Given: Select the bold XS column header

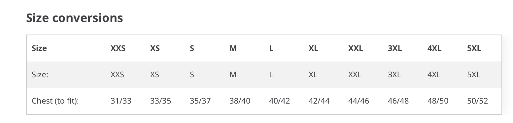Looking at the screenshot, I should point(155,48).
